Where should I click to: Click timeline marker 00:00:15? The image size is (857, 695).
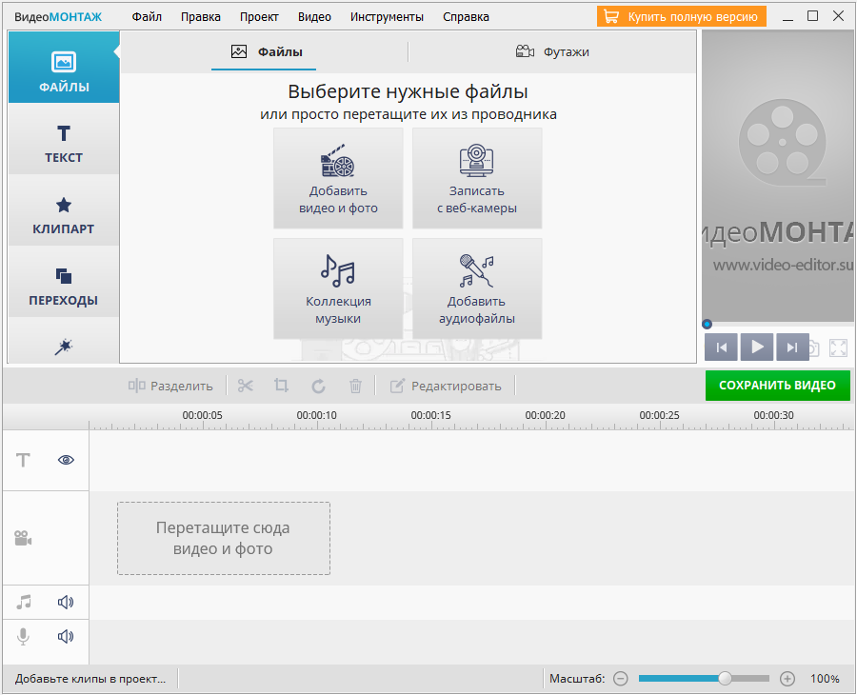[x=430, y=415]
